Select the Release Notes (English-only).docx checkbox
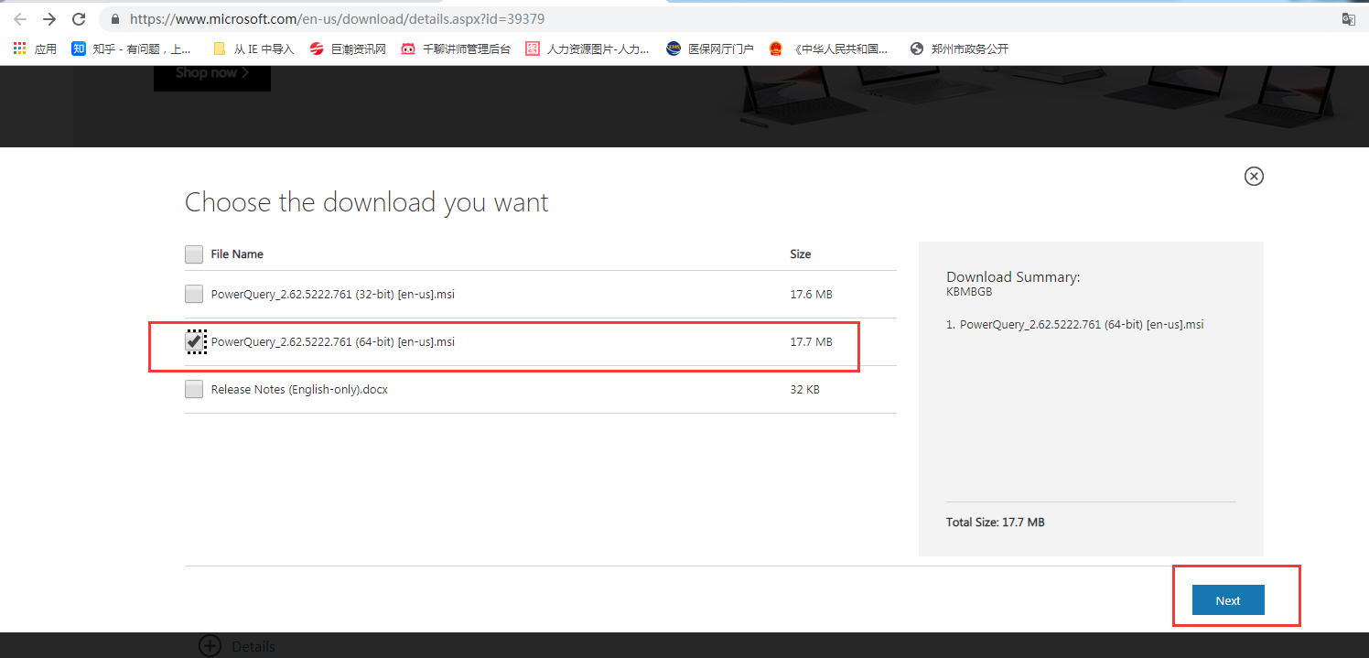Screen dimensions: 1369x658 [194, 388]
